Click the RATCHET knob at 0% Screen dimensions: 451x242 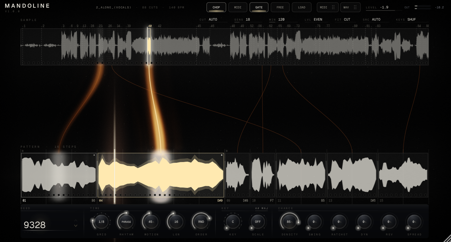pyautogui.click(x=339, y=222)
